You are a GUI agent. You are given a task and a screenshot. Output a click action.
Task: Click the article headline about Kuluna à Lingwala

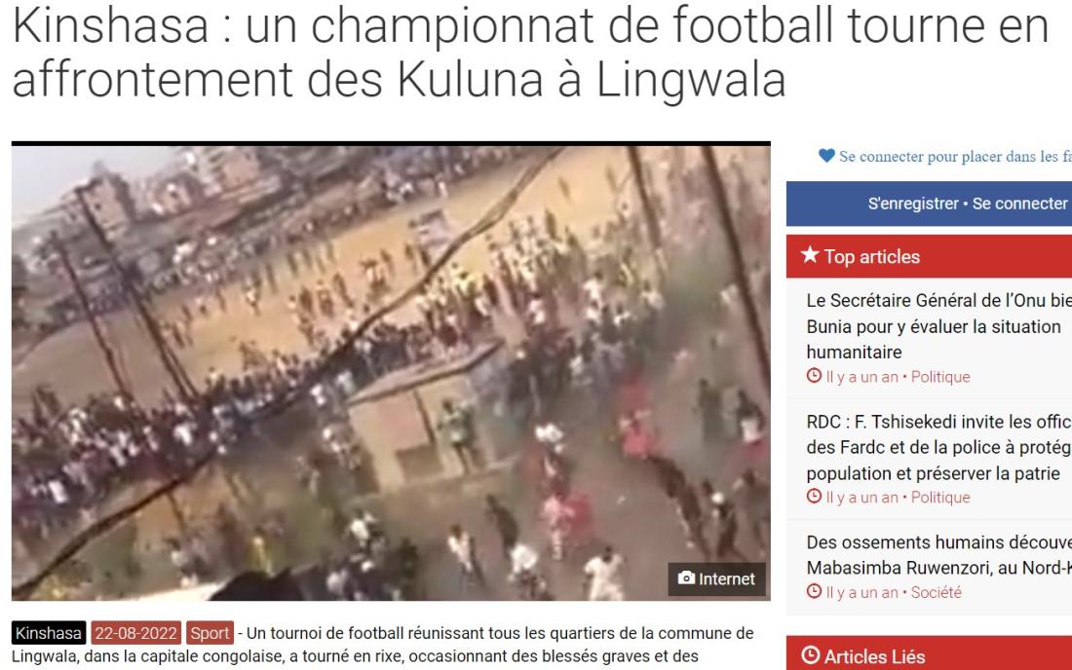[530, 52]
